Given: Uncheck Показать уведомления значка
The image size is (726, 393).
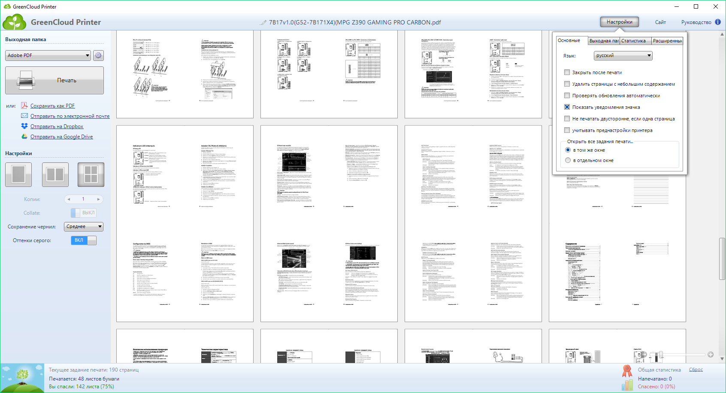Looking at the screenshot, I should (x=567, y=107).
